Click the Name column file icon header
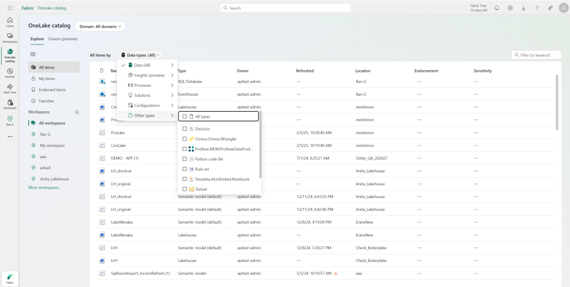570x287 pixels. pos(102,71)
